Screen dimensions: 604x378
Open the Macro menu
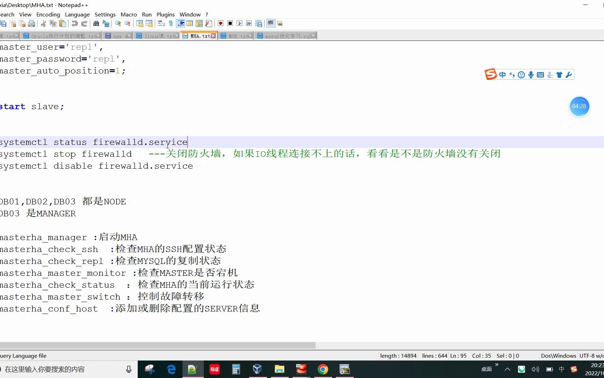click(129, 14)
